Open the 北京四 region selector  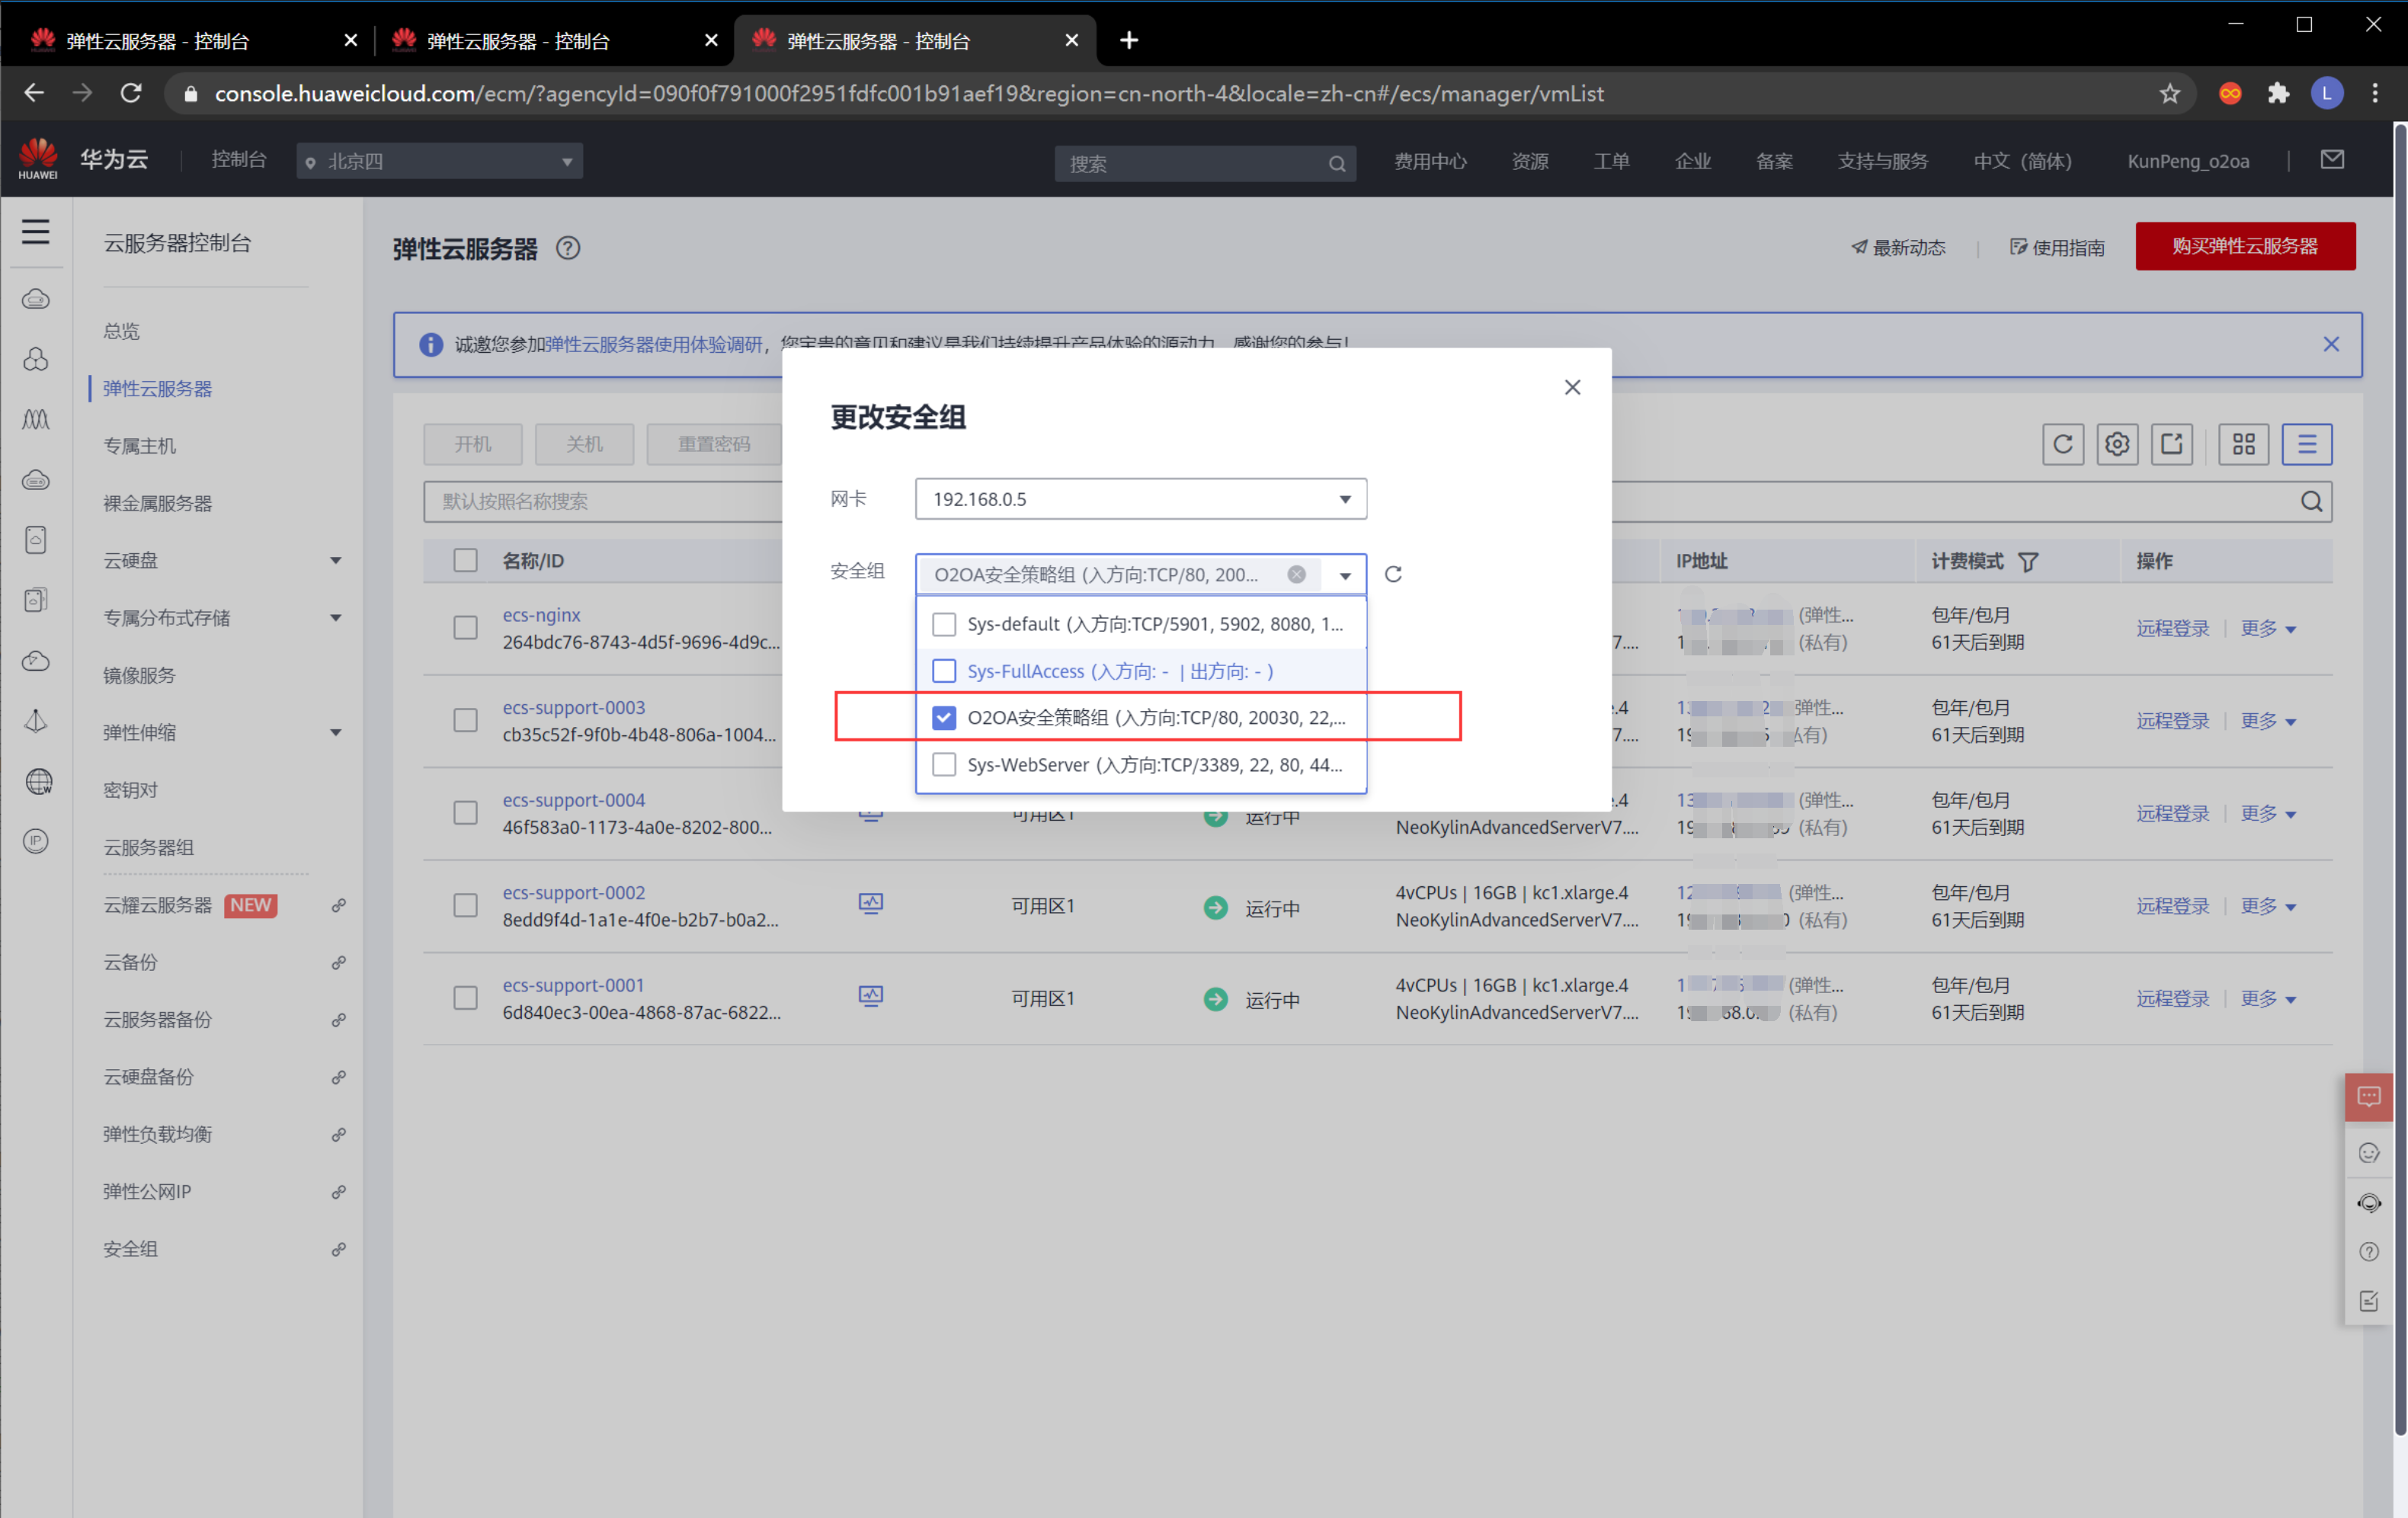440,161
